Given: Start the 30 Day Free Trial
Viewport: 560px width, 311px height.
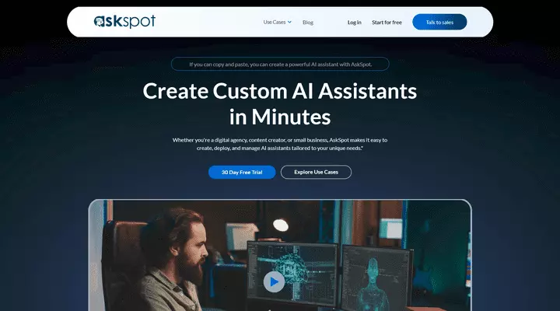Looking at the screenshot, I should pos(241,172).
